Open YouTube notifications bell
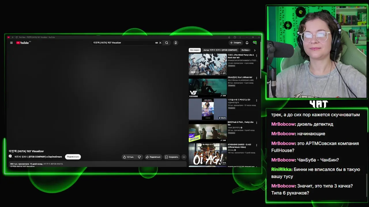Screen dimensions: 369x207 pyautogui.click(x=247, y=43)
